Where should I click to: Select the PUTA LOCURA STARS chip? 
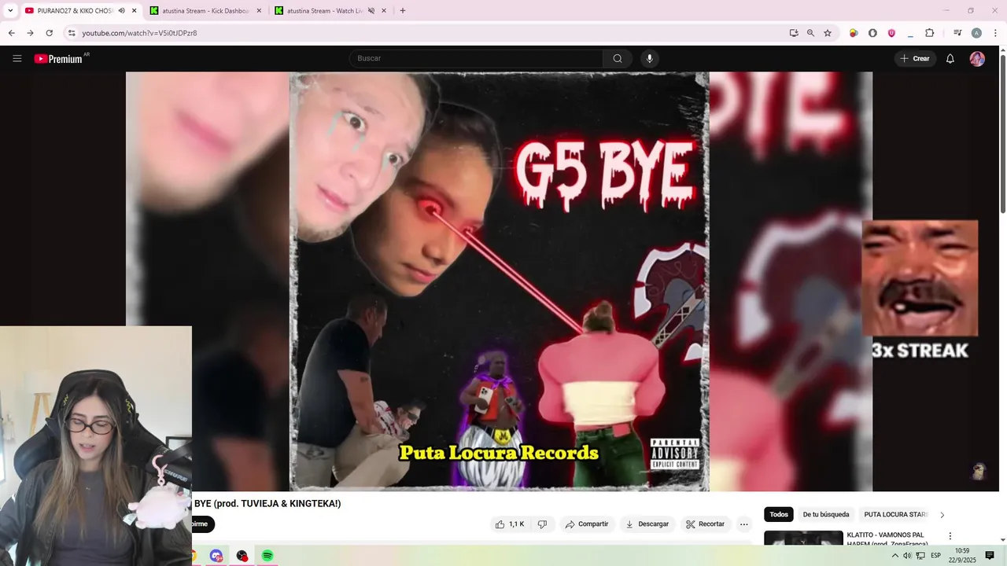tap(896, 515)
